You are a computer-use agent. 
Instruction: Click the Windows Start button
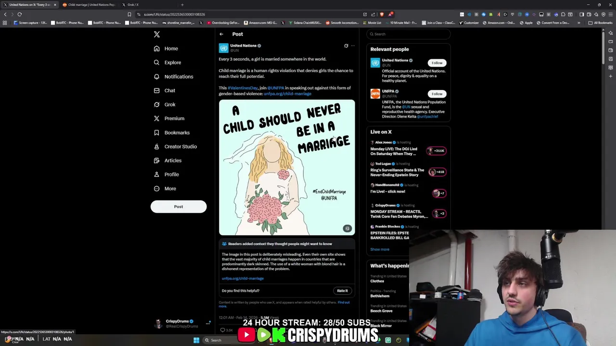pos(196,340)
